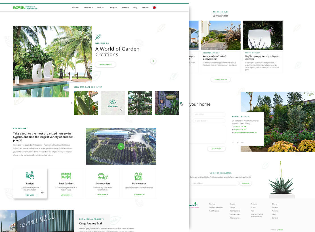Click the Maintenance gardener icon
Viewport: 315px width, 232px height.
[138, 176]
